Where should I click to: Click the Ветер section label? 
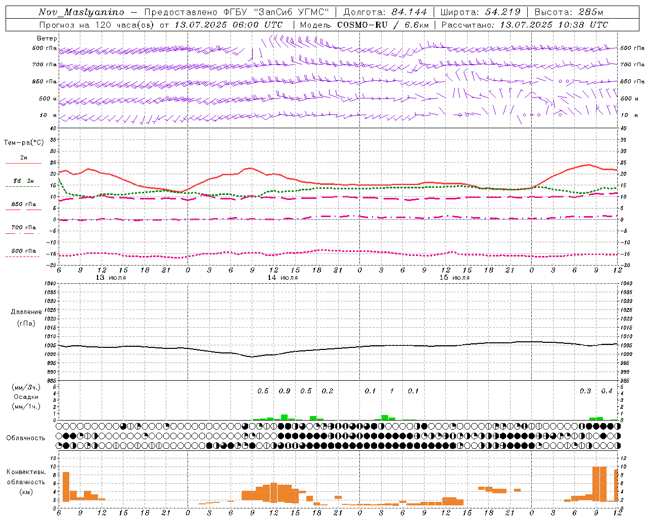(x=47, y=38)
